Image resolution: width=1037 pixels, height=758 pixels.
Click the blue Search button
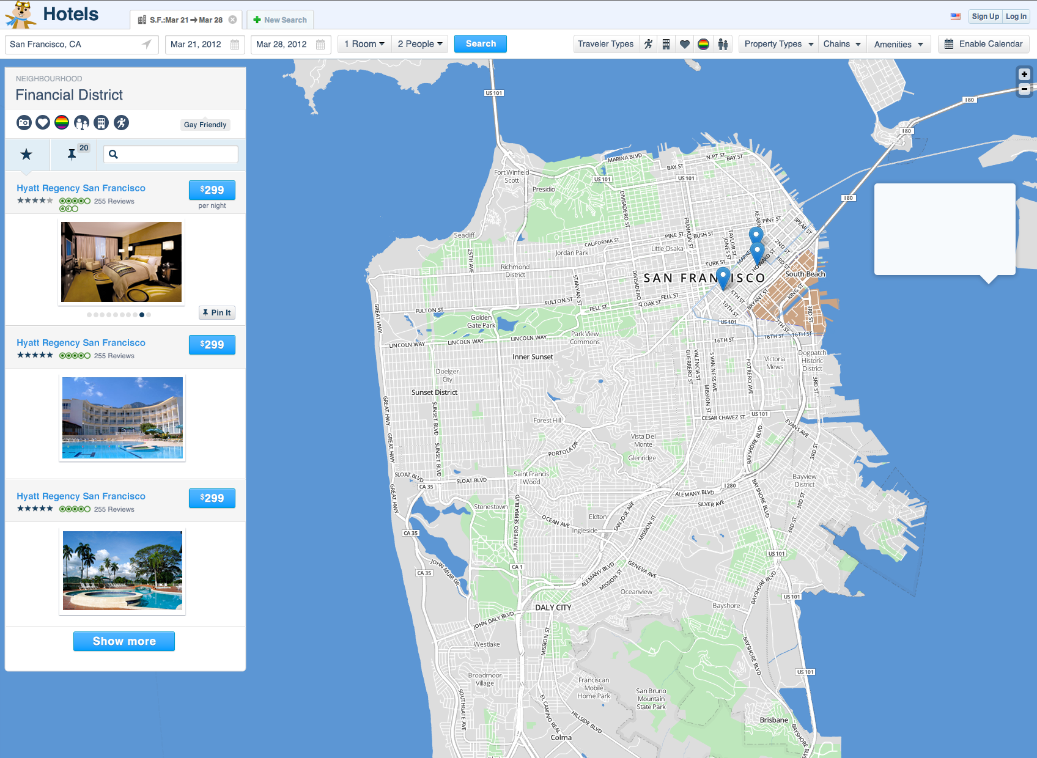tap(481, 44)
